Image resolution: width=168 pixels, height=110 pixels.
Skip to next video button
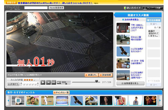pos(54,82)
